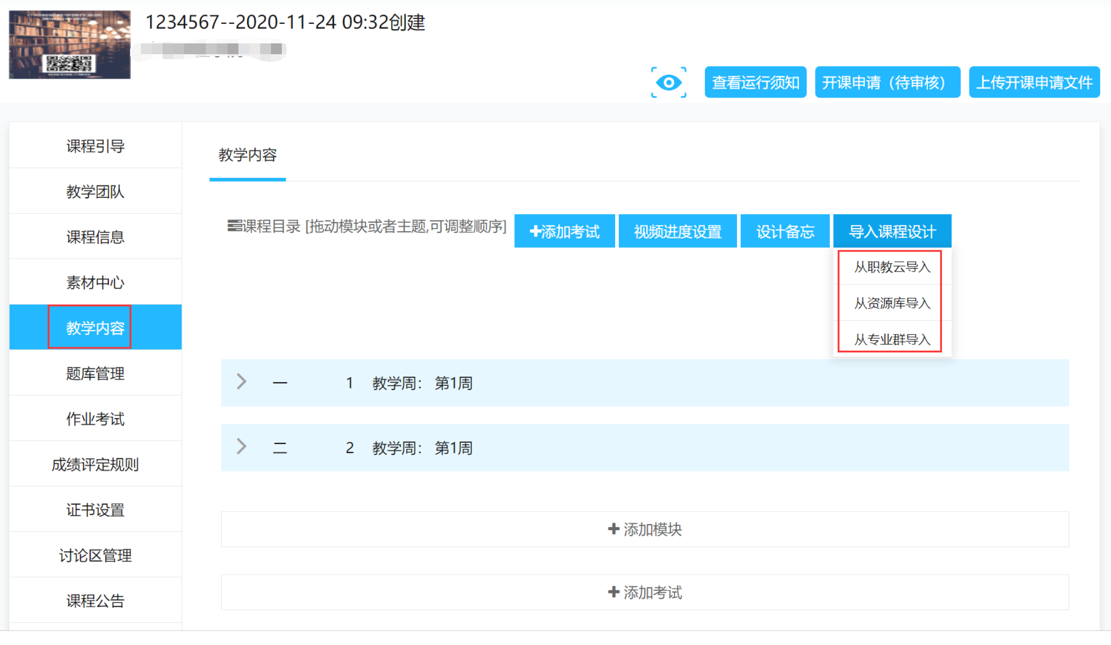Select 从职教云导入 option

pyautogui.click(x=892, y=267)
